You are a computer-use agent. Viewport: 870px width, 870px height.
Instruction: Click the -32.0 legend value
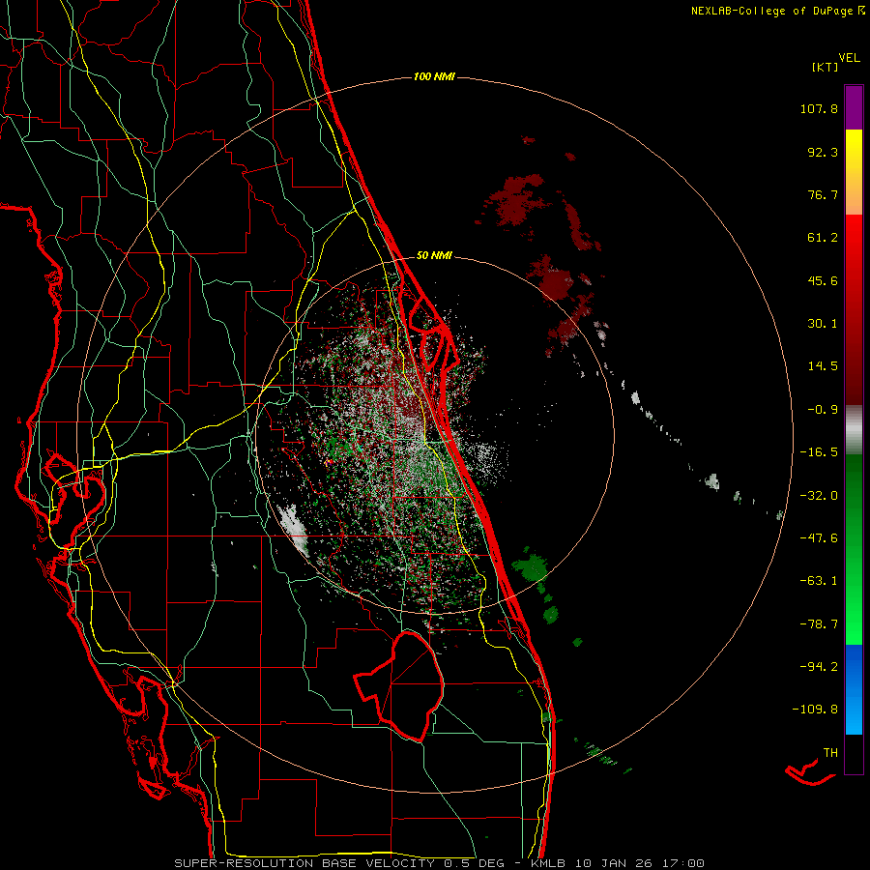pyautogui.click(x=819, y=496)
